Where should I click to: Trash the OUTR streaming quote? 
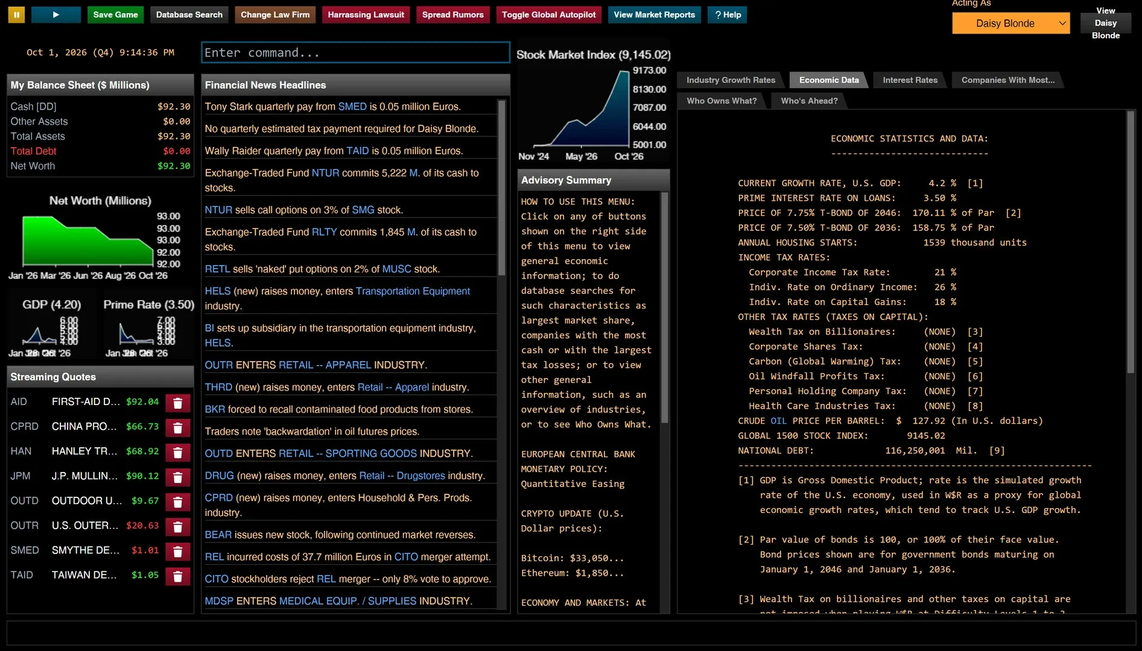point(178,527)
